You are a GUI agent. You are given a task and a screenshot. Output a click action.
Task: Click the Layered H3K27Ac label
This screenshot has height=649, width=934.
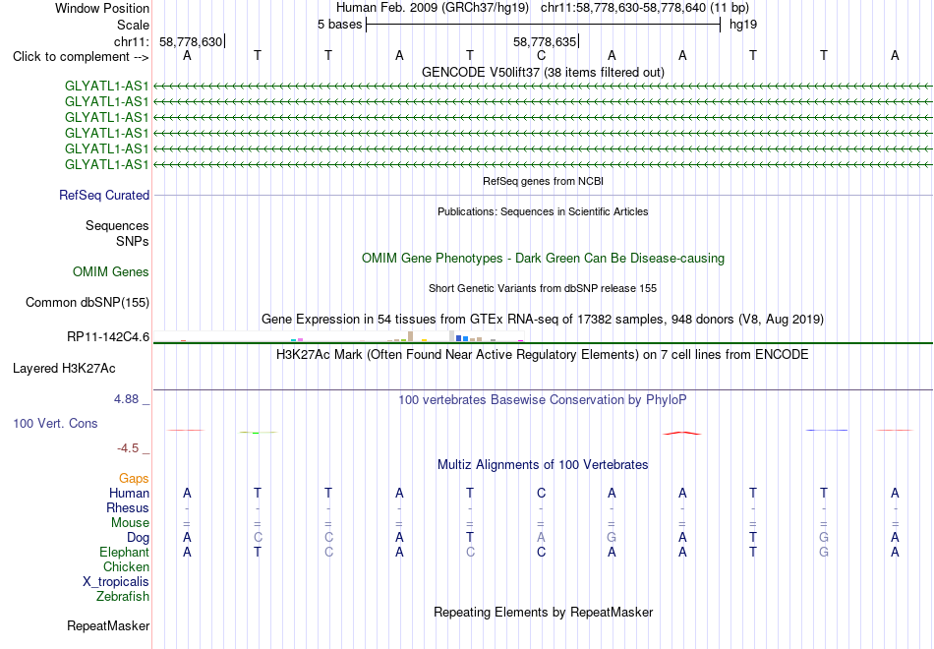click(x=64, y=369)
